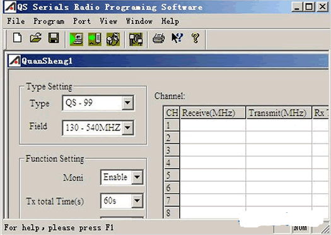Activate the context help arrow icon

point(177,39)
